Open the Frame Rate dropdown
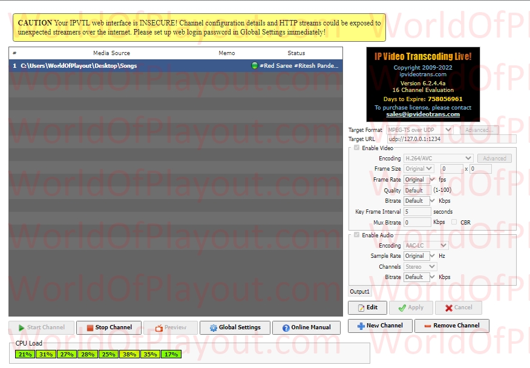Screen dimensions: 530x368 click(433, 179)
